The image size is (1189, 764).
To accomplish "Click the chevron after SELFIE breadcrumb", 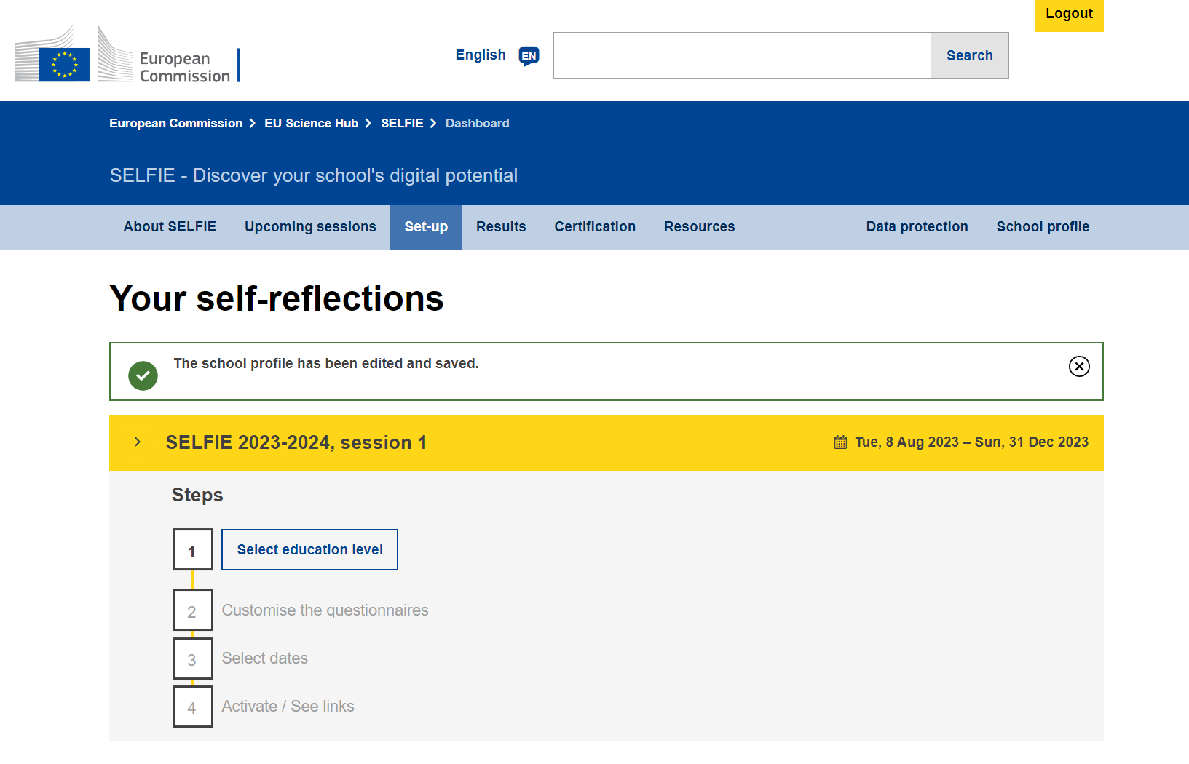I will (x=433, y=124).
